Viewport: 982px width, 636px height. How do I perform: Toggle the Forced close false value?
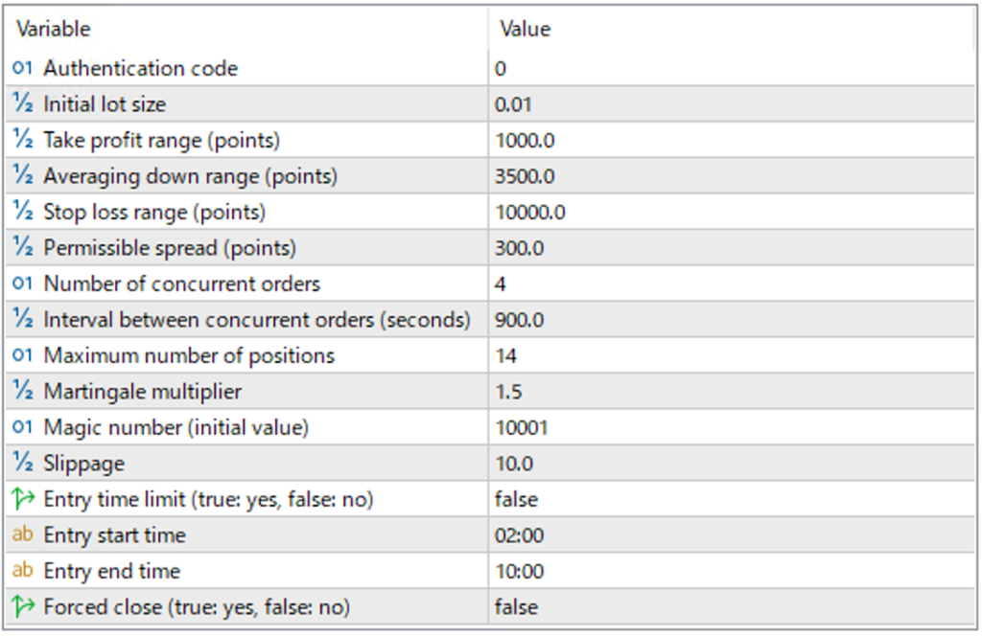pos(516,606)
